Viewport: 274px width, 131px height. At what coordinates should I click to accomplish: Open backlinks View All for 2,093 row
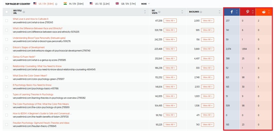[207, 21]
